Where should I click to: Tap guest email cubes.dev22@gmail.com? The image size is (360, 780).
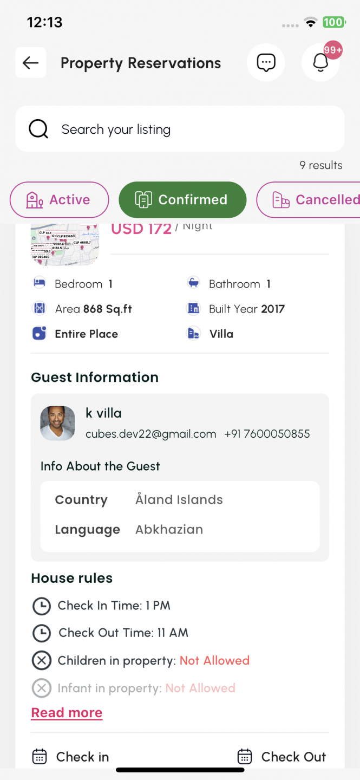[151, 434]
